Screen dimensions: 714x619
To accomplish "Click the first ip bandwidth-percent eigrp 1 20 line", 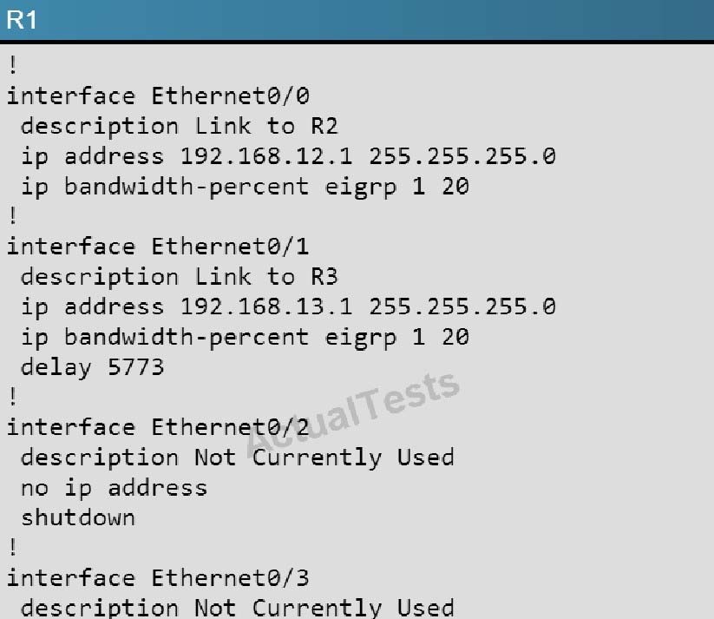I will coord(245,188).
